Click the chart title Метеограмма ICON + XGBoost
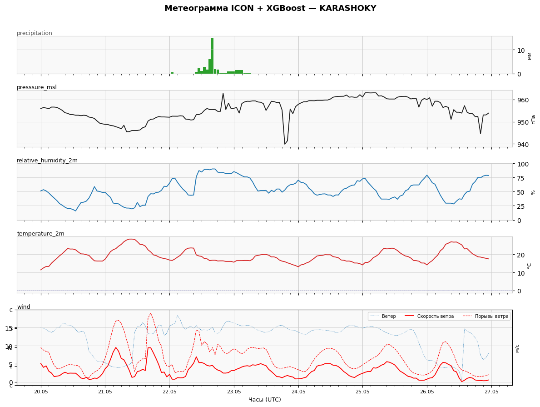540x407 pixels. pyautogui.click(x=234, y=8)
